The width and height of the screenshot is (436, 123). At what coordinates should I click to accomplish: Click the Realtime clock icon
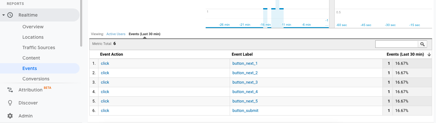pyautogui.click(x=10, y=15)
